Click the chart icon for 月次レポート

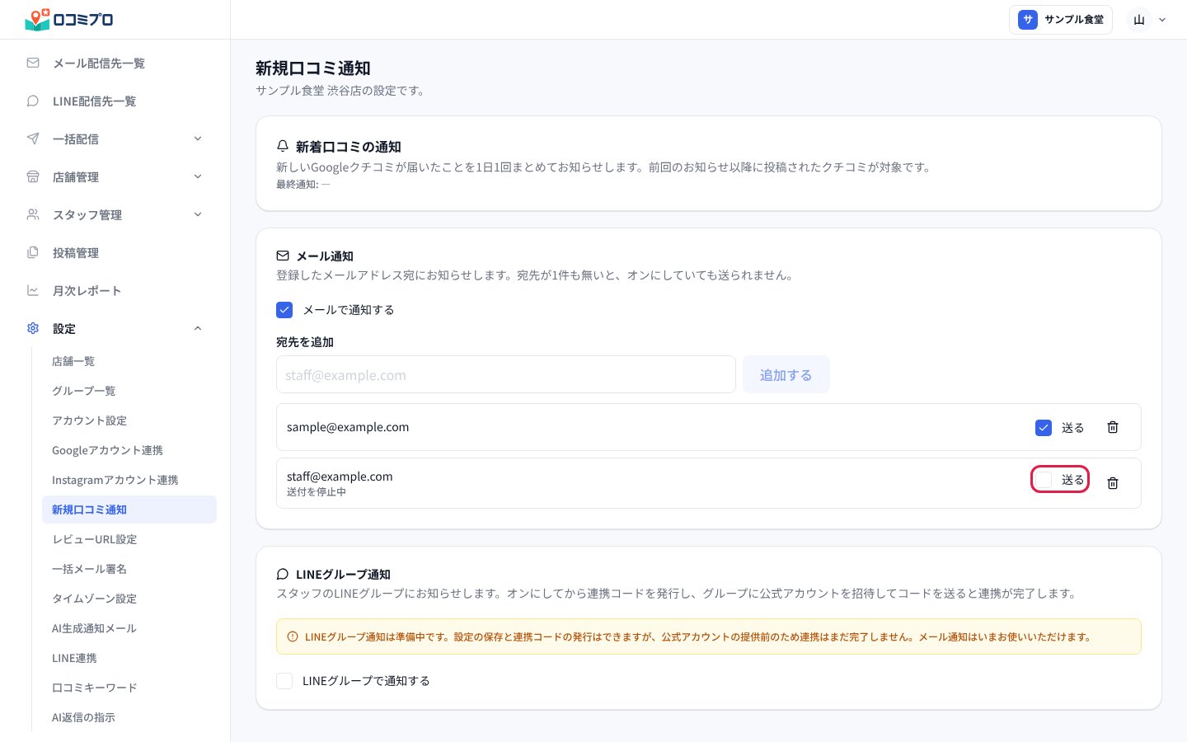pyautogui.click(x=33, y=290)
